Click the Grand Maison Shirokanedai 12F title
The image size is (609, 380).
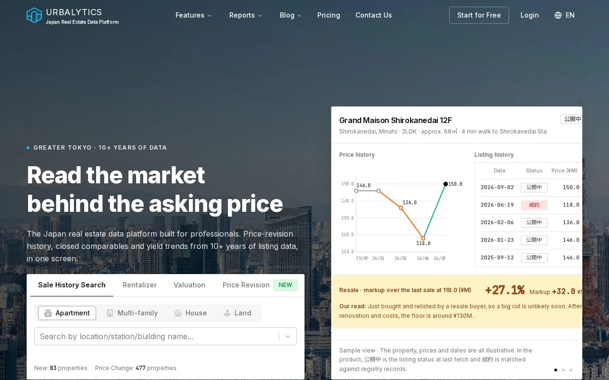coord(395,120)
